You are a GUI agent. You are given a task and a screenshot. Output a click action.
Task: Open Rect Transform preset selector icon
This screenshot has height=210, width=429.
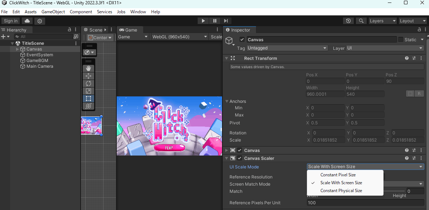pos(414,58)
